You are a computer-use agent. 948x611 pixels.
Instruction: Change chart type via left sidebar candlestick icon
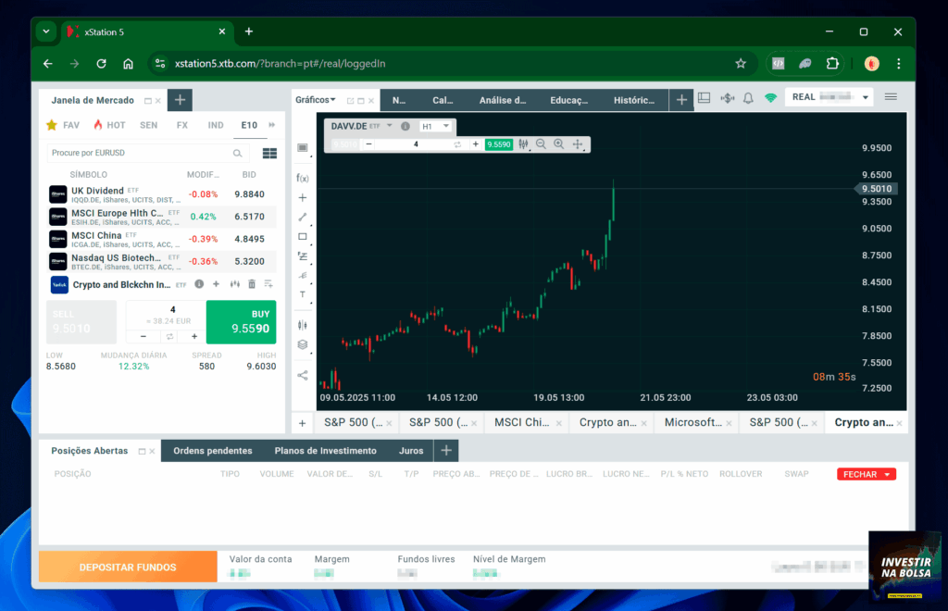tap(303, 325)
